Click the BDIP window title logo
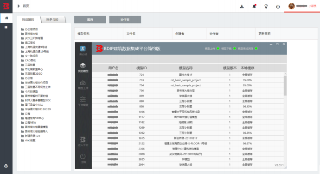The height and width of the screenshot is (174, 320). (99, 48)
